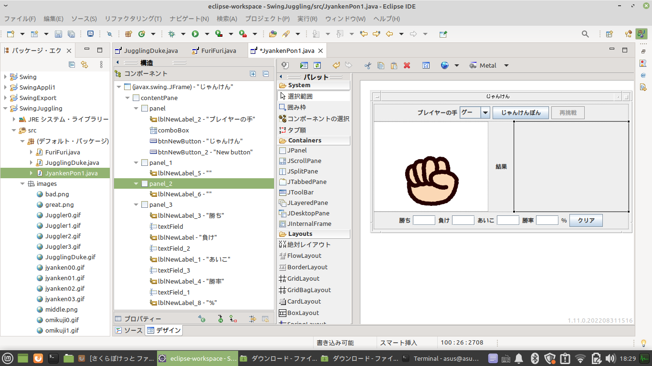The image size is (652, 366).
Task: Open ファイル(F) menu
Action: coord(20,19)
